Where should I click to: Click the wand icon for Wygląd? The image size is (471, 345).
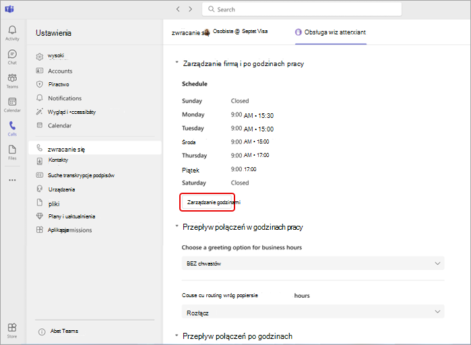click(x=40, y=112)
